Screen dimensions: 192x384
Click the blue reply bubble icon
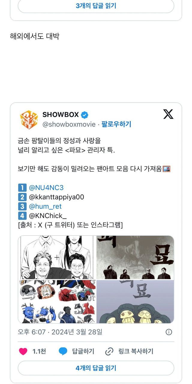pyautogui.click(x=63, y=351)
